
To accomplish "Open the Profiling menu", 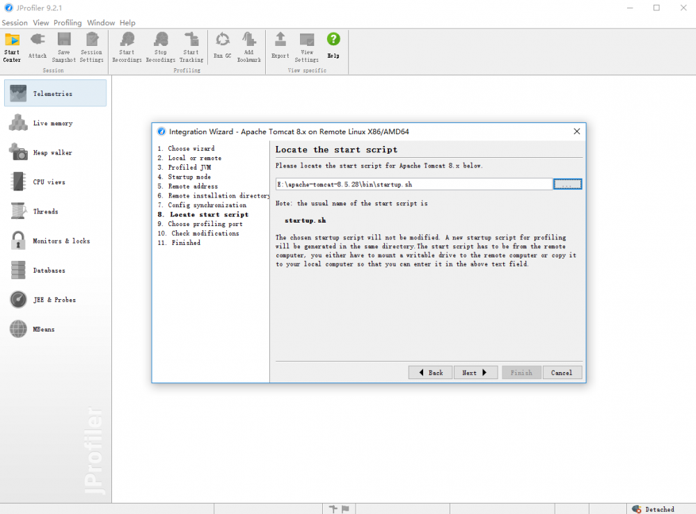I will click(68, 23).
